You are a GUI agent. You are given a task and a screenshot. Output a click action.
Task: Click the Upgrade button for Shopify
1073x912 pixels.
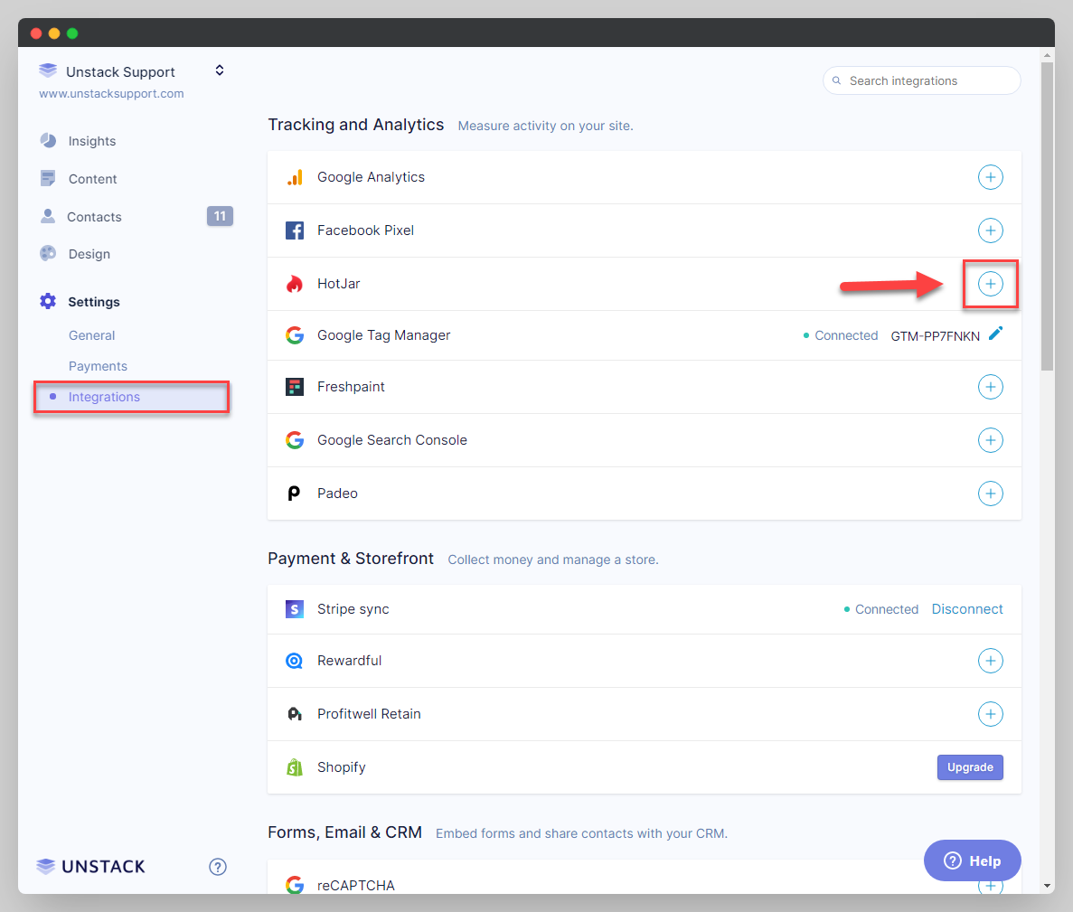(970, 766)
